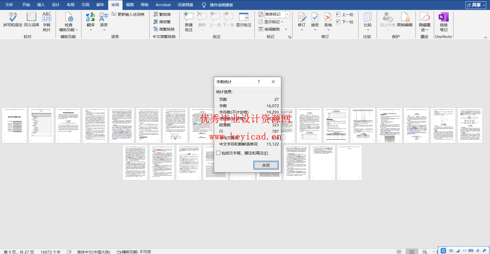
Task: Go to next change (下一处)
Action: (345, 22)
